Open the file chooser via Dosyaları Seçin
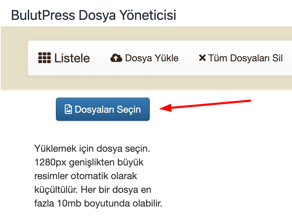 (x=102, y=109)
